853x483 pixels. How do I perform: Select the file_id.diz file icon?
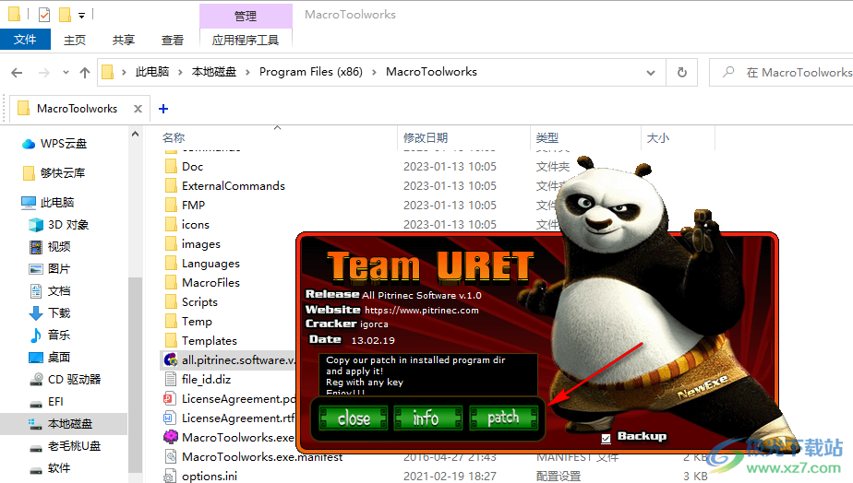(x=171, y=379)
